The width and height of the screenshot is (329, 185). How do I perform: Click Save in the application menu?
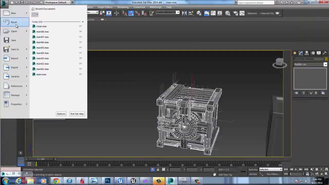pos(15,40)
